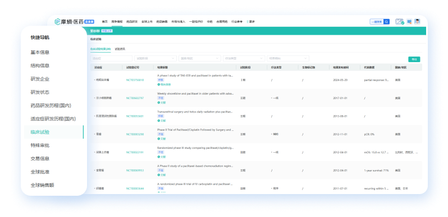This screenshot has height=217, width=448.
Task: Open 文献 link in Weekly vinorelbine row
Action: 162,102
